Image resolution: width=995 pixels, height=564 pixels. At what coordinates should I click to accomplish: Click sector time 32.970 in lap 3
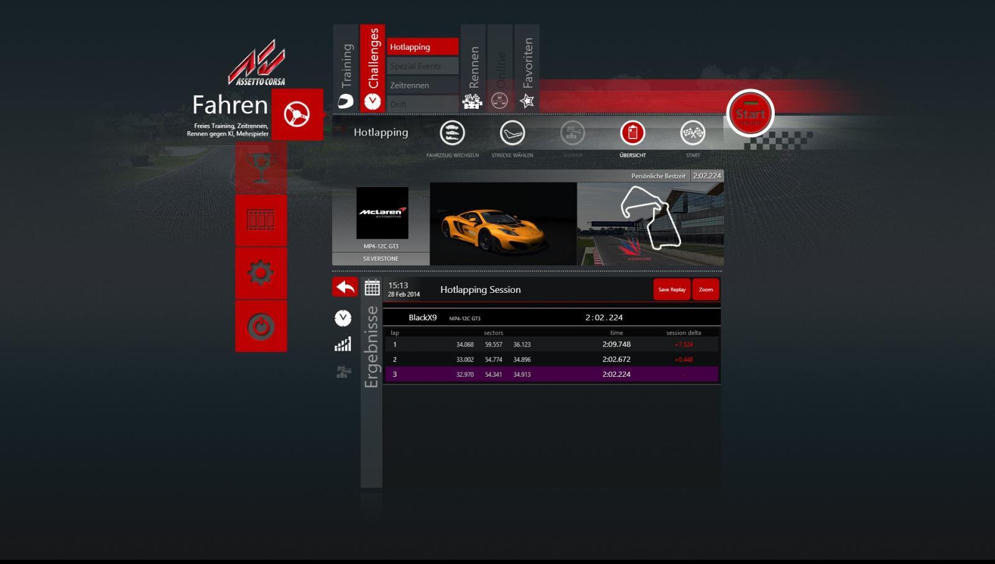pos(465,375)
